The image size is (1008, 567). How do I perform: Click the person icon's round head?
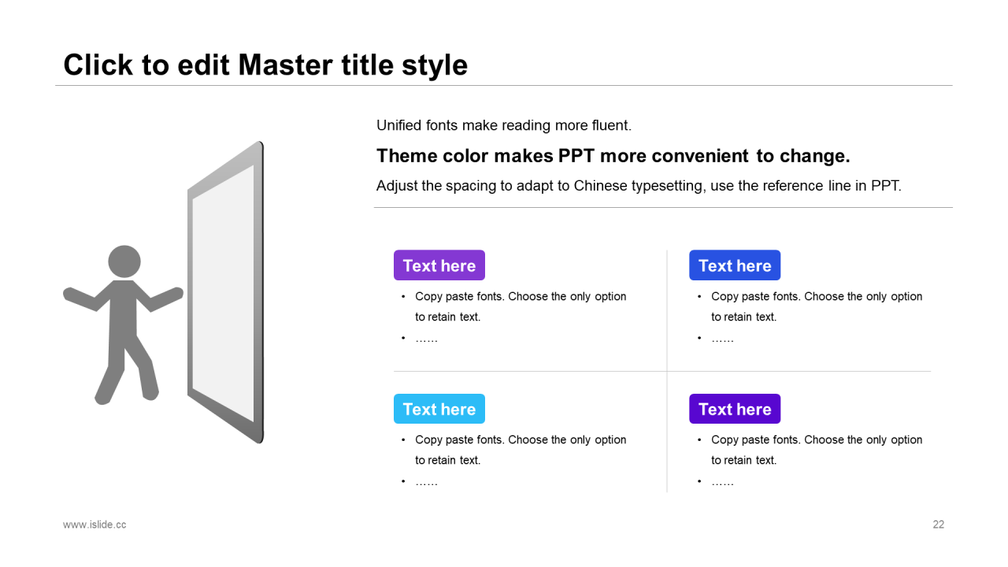[x=124, y=261]
